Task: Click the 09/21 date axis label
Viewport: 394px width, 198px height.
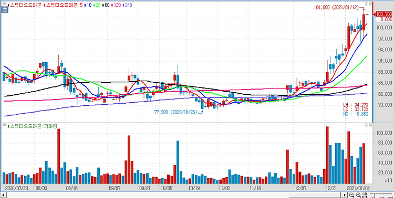Action: 145,188
